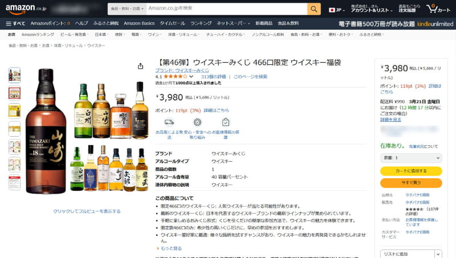456x258 pixels.
Task: Click the star rating icons
Action: [176, 77]
